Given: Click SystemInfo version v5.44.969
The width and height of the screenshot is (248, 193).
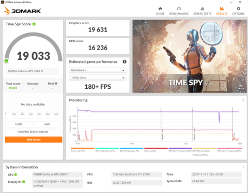Looking at the screenshot, I should (216, 181).
